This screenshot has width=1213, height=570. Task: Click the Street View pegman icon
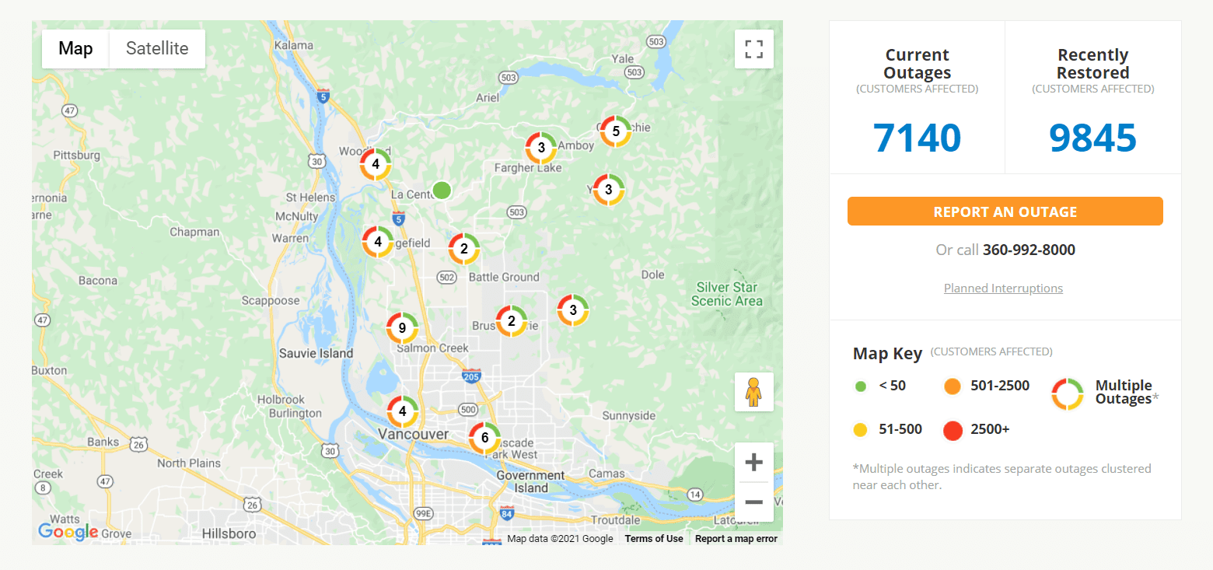tap(753, 392)
